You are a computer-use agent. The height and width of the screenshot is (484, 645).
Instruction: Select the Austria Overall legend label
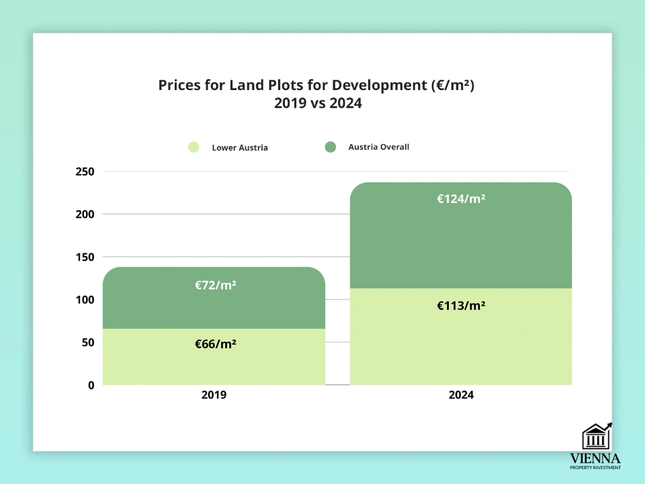(378, 147)
